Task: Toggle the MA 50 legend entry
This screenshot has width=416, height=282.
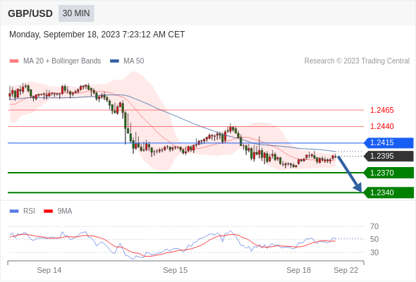Action: pos(127,61)
